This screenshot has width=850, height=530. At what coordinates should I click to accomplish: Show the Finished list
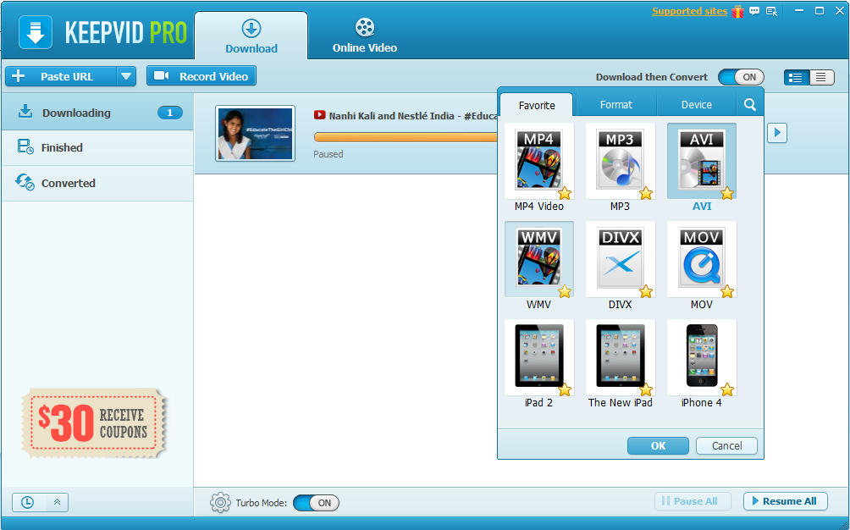coord(97,147)
